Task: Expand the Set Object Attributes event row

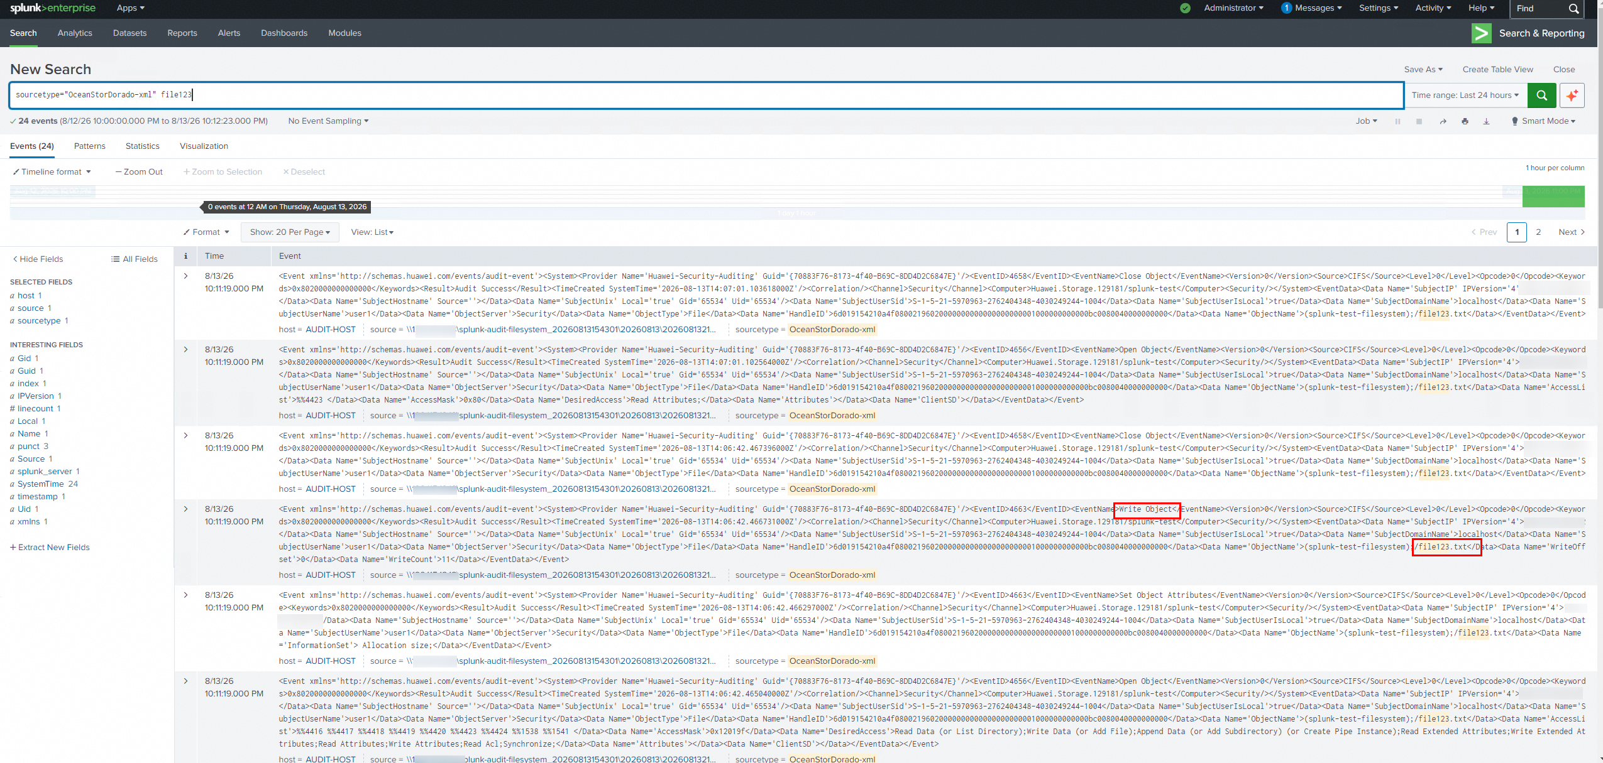Action: pos(185,595)
